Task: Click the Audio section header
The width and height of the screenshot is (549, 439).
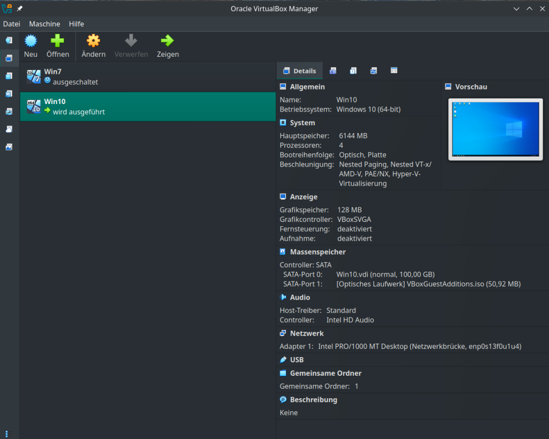Action: (300, 297)
